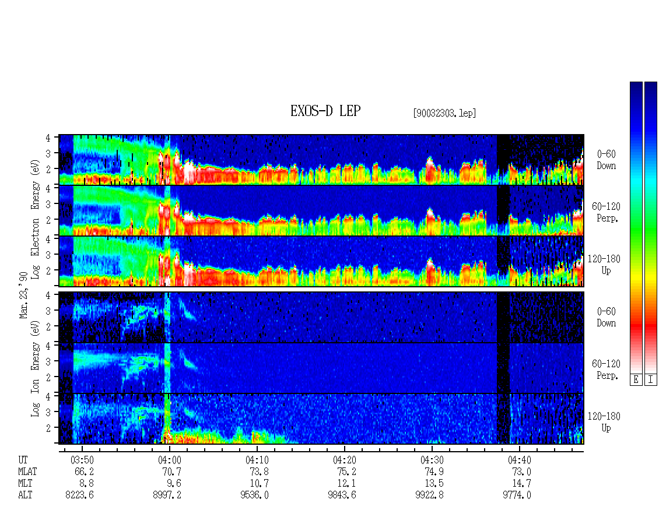
Task: Select the [90032303.lep] file label
Action: click(444, 113)
